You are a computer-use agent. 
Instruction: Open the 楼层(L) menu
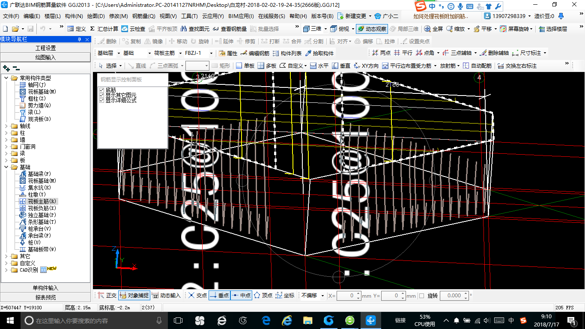pyautogui.click(x=52, y=16)
